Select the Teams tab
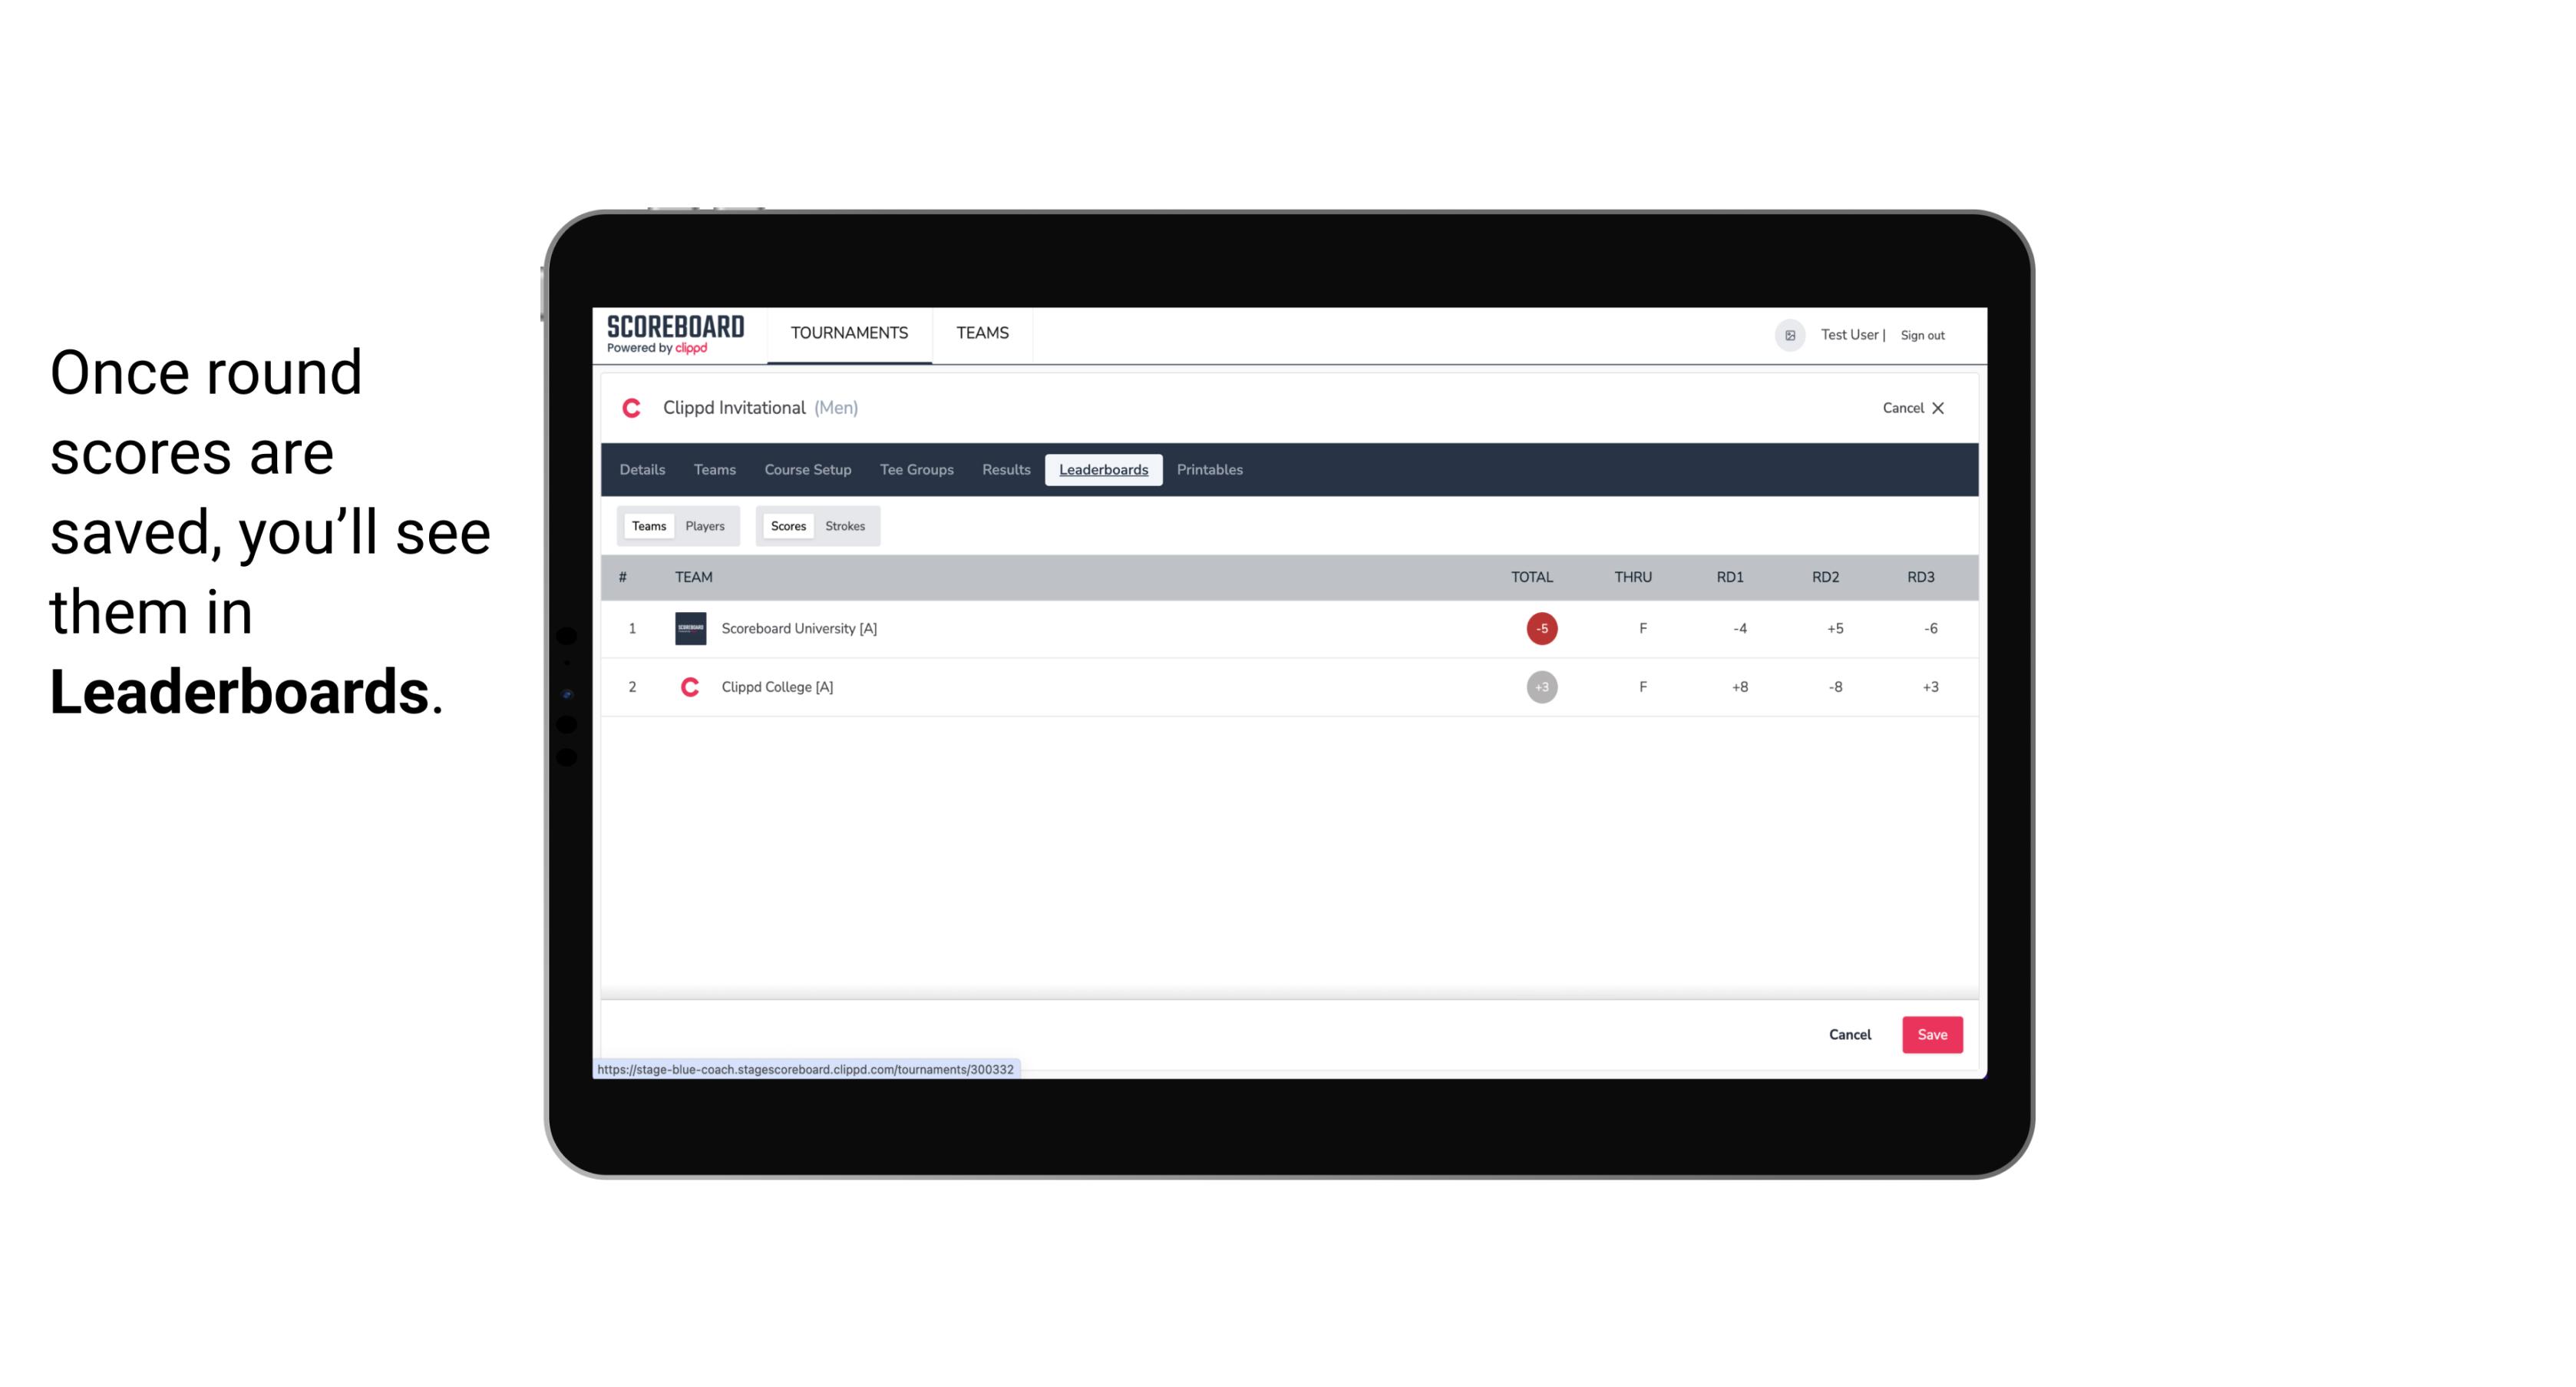Viewport: 2576px width, 1387px height. coord(647,526)
